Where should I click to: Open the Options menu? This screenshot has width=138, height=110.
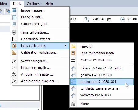33,4
